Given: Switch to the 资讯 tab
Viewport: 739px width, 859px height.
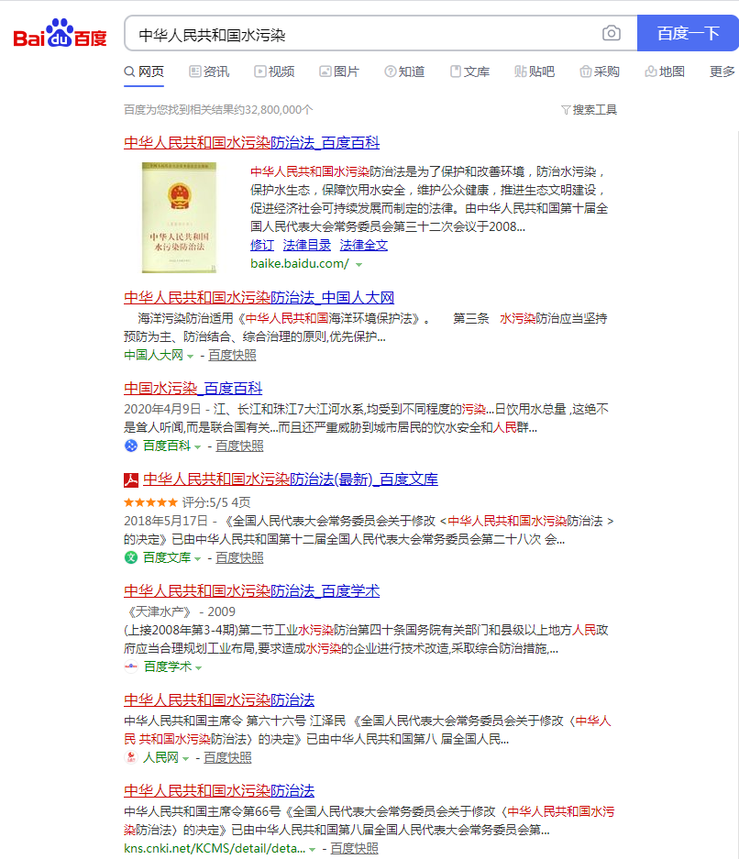Looking at the screenshot, I should tap(209, 72).
